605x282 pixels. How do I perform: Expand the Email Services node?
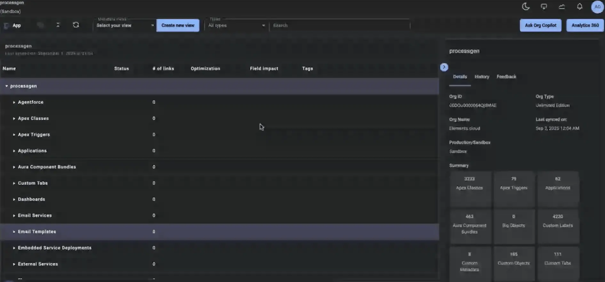pyautogui.click(x=14, y=216)
